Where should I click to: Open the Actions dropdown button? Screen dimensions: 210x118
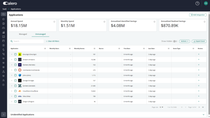click(x=184, y=41)
